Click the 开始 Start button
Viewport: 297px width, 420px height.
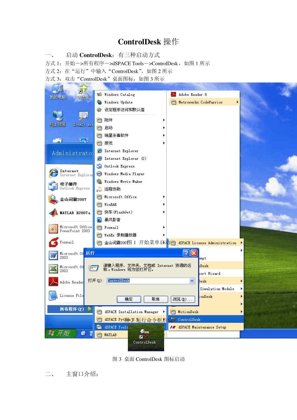click(x=61, y=333)
